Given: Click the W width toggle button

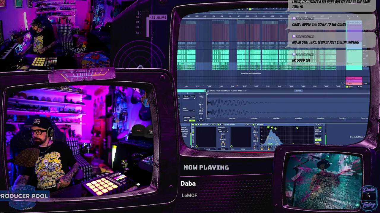Looking at the screenshot, I should coord(361,87).
